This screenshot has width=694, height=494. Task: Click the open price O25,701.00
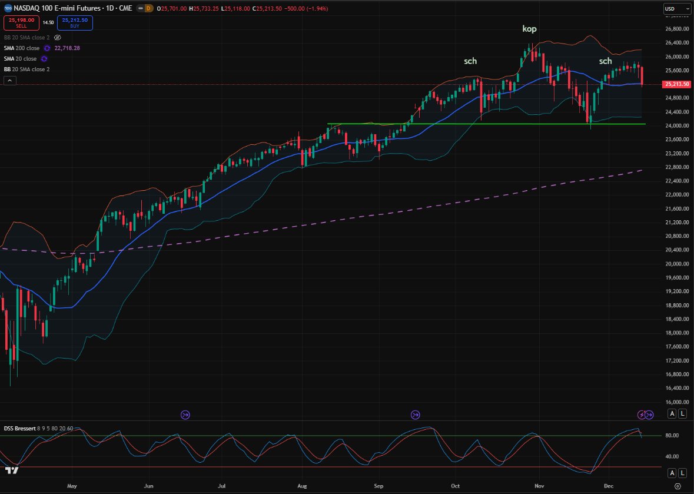point(173,8)
